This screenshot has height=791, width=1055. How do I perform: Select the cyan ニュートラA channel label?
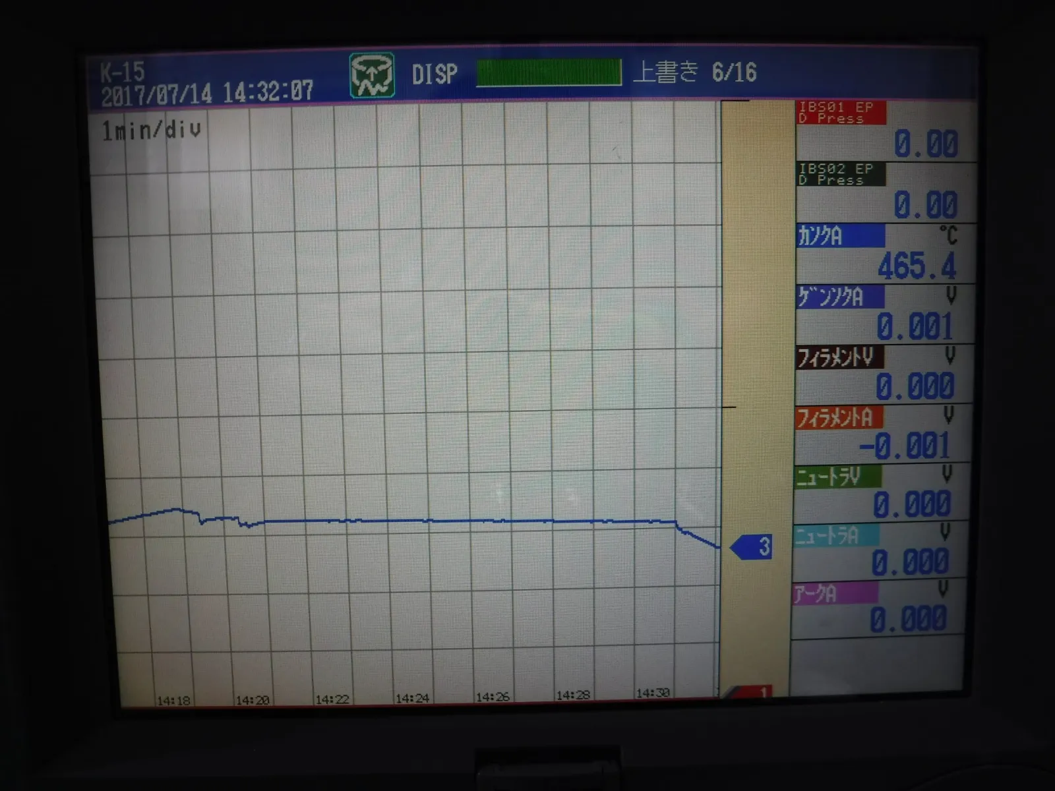[836, 535]
